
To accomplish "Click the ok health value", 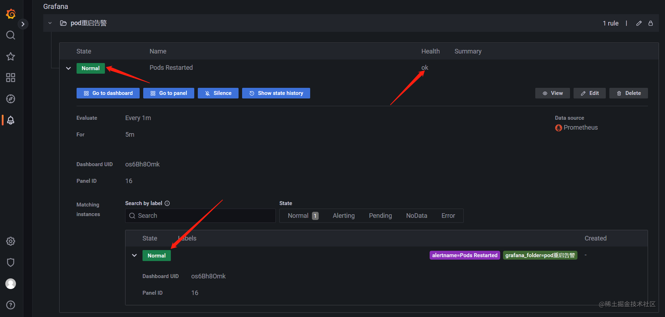I will (425, 68).
